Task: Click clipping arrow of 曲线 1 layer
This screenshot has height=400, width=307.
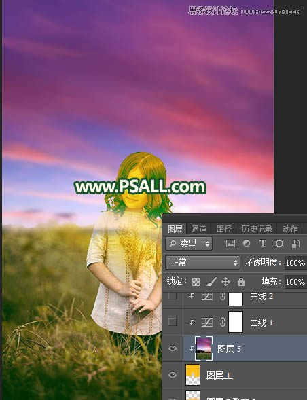Action: 192,323
